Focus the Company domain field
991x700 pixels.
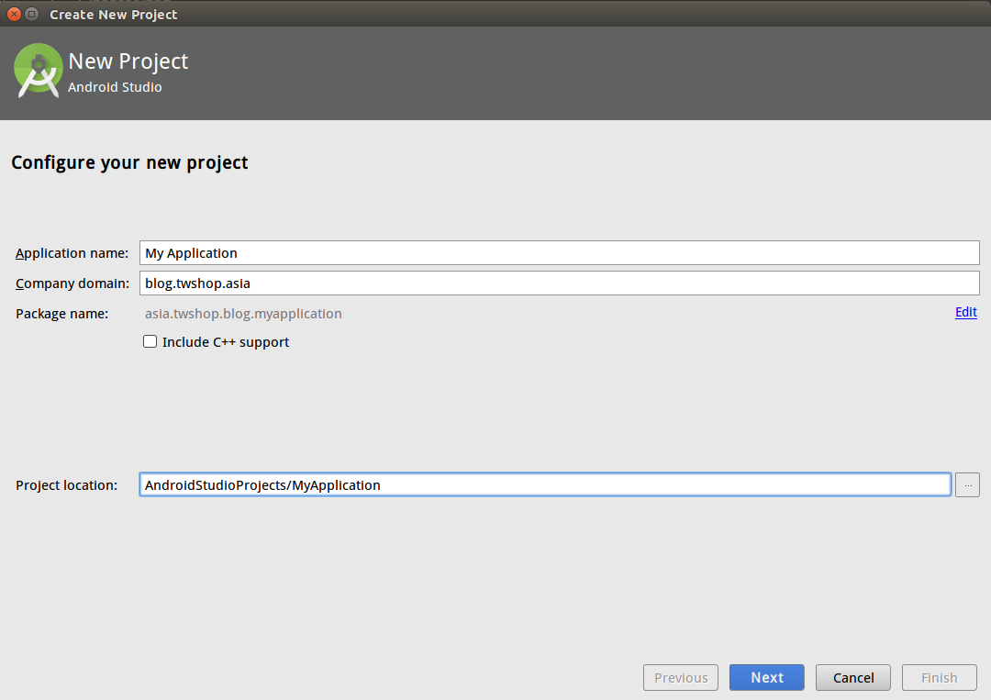click(560, 283)
